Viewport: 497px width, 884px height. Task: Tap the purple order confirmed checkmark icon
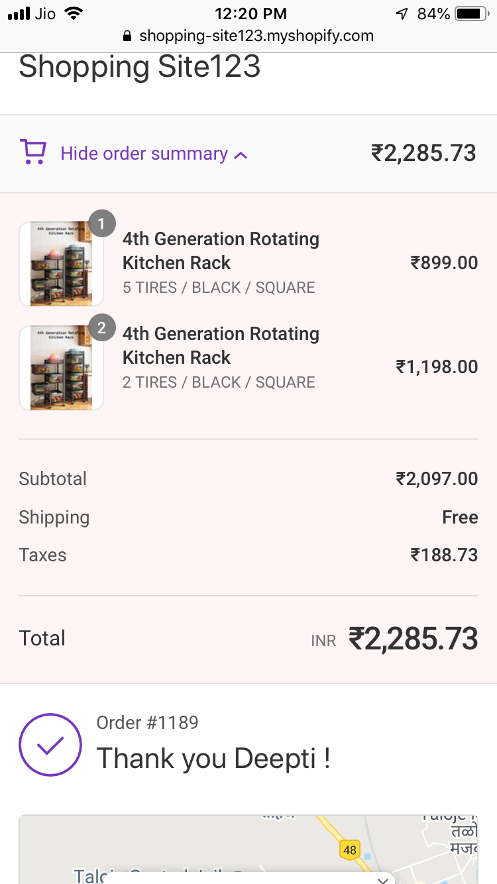pos(50,745)
